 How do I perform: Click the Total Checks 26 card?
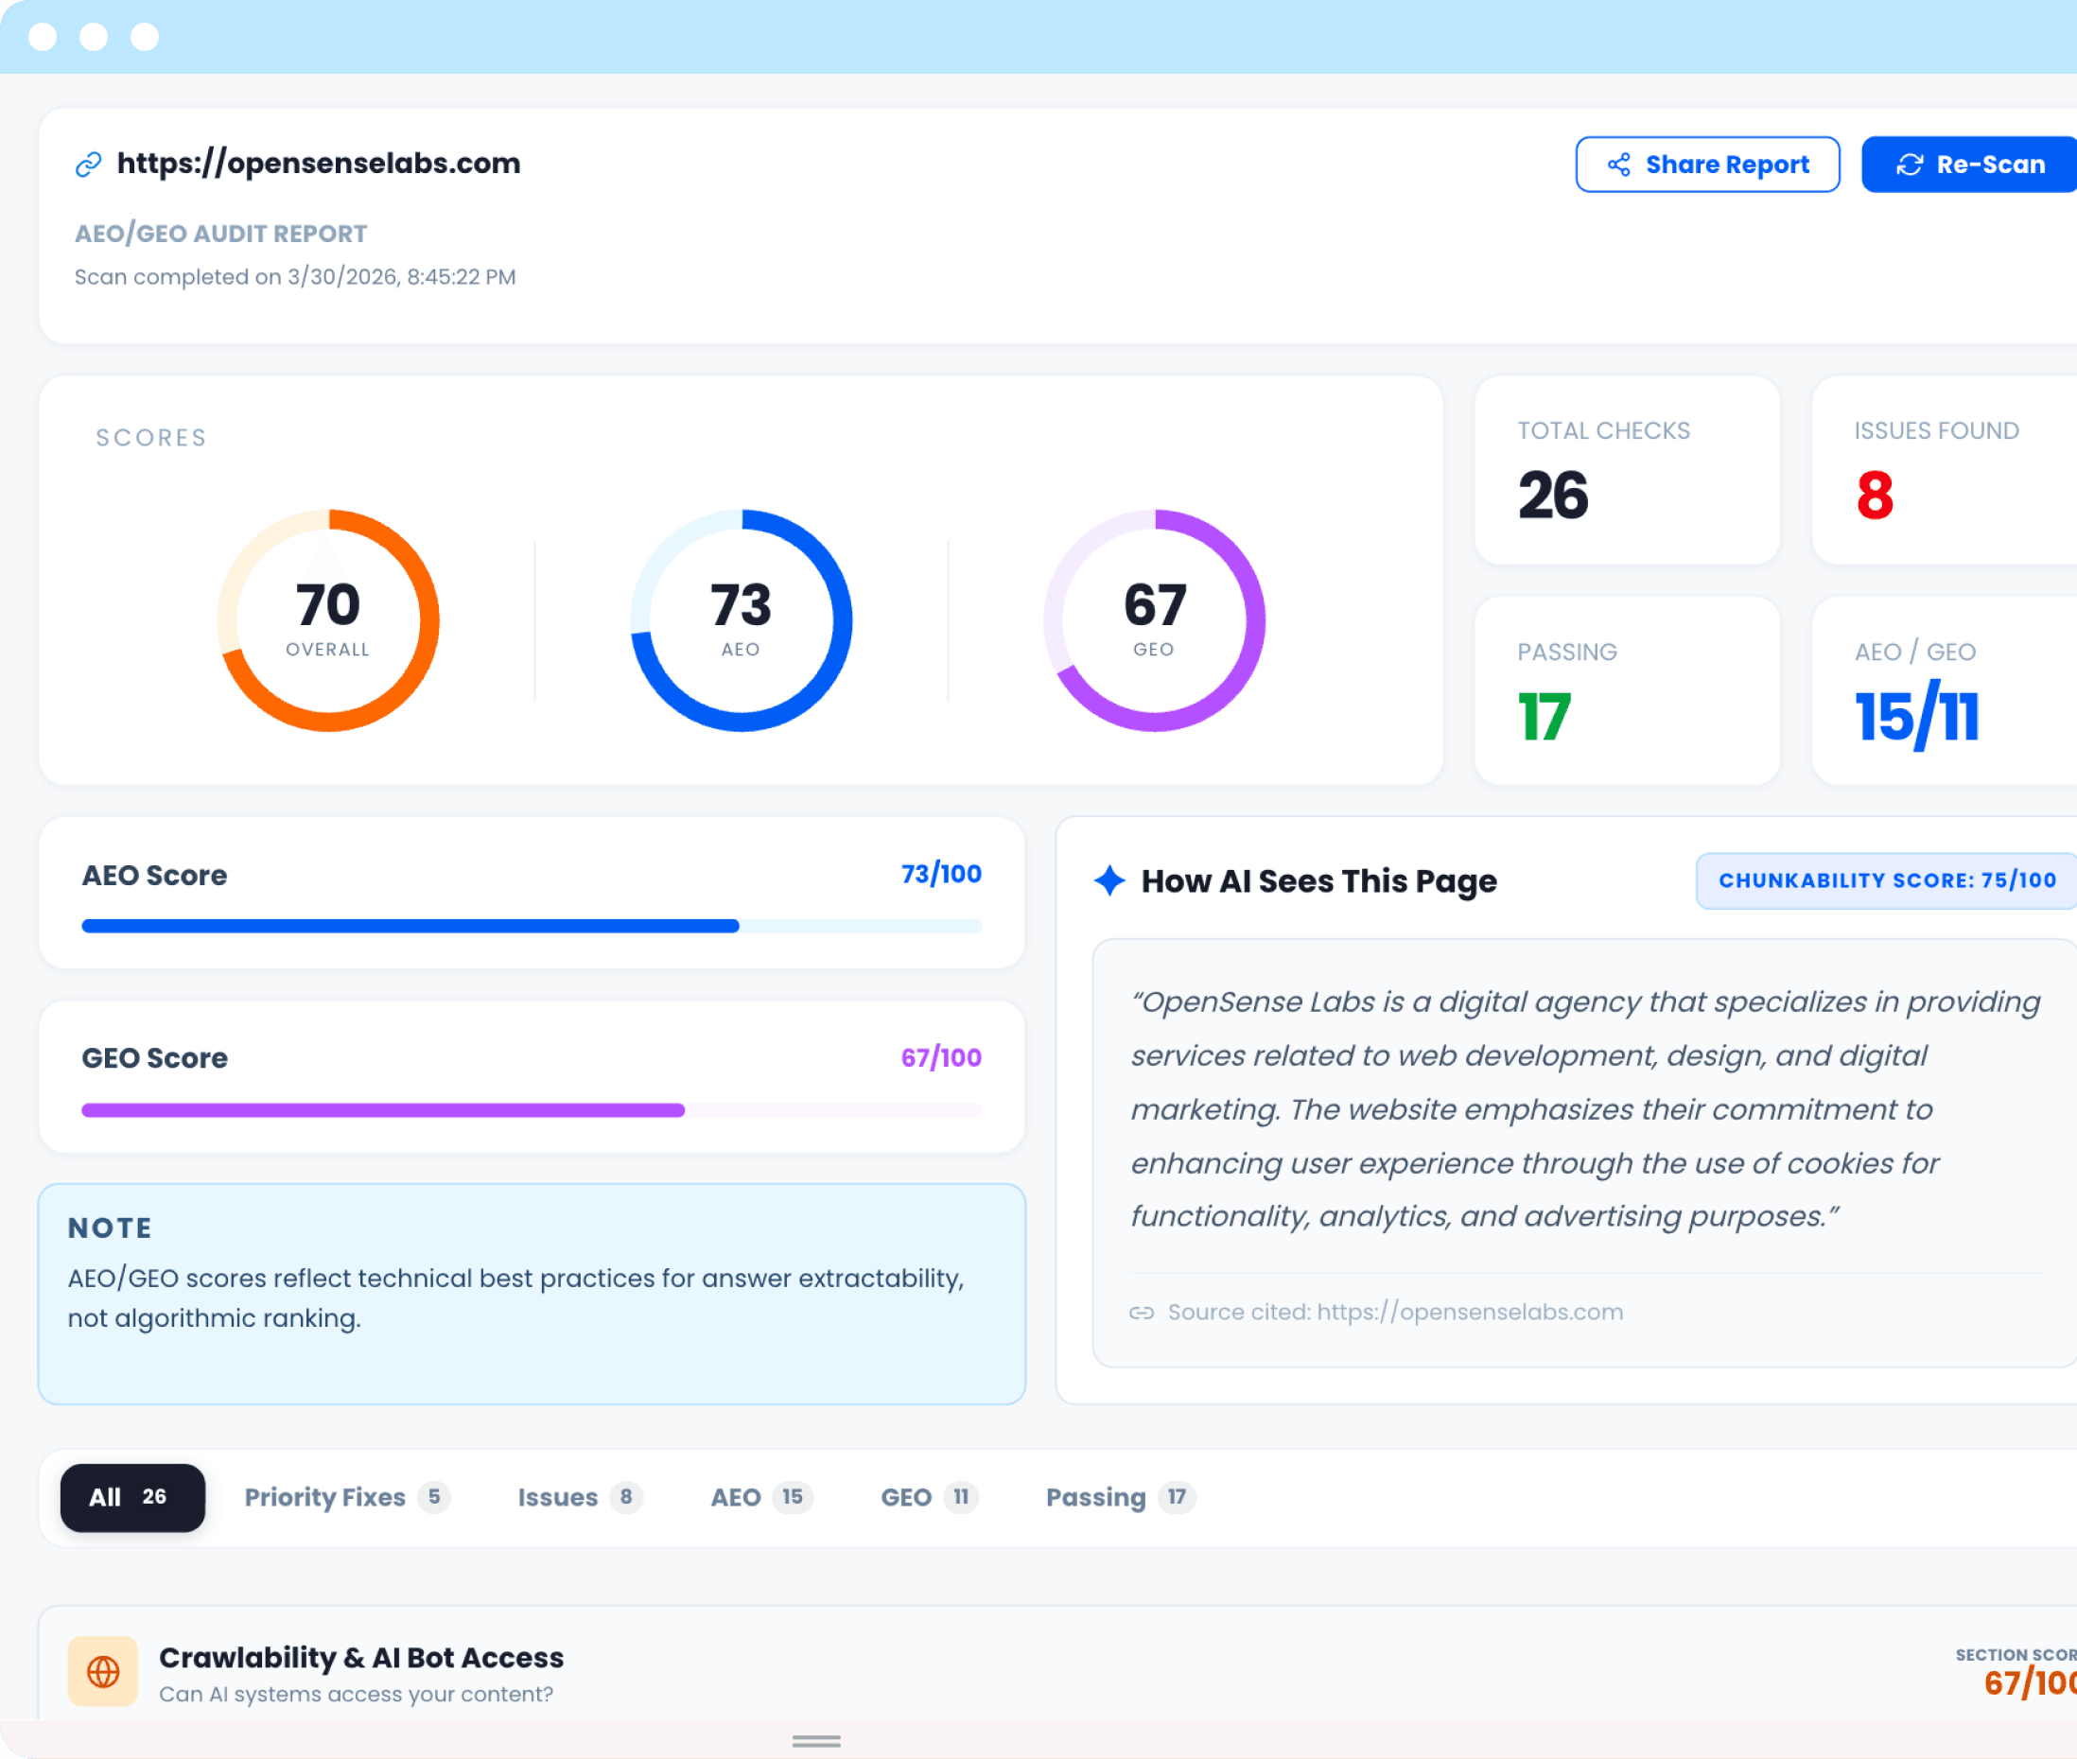1628,471
